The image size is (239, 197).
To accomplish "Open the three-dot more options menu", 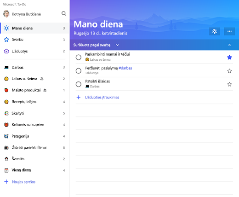I will [x=229, y=31].
